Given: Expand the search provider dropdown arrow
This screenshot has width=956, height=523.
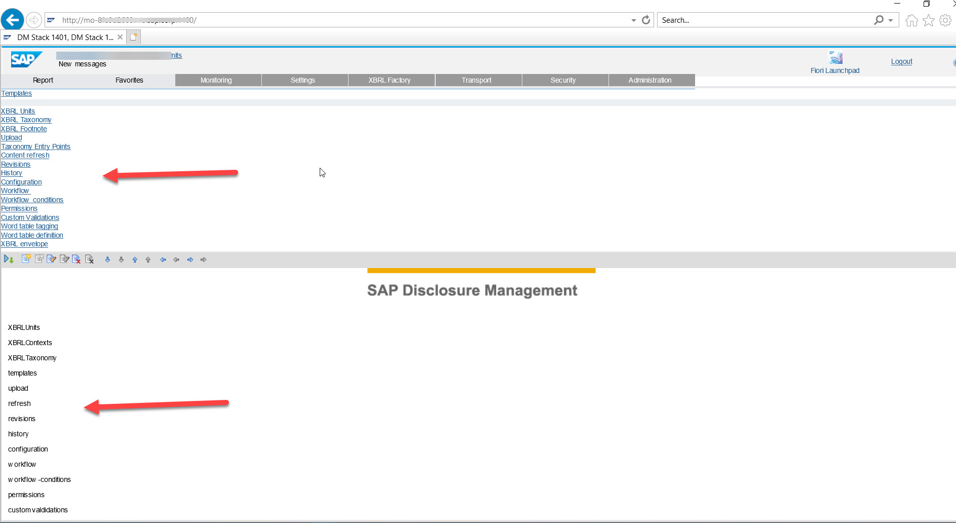Looking at the screenshot, I should pyautogui.click(x=891, y=20).
